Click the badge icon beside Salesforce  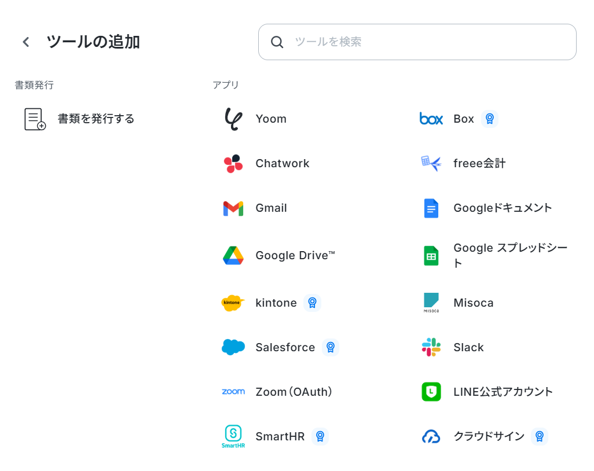[331, 347]
